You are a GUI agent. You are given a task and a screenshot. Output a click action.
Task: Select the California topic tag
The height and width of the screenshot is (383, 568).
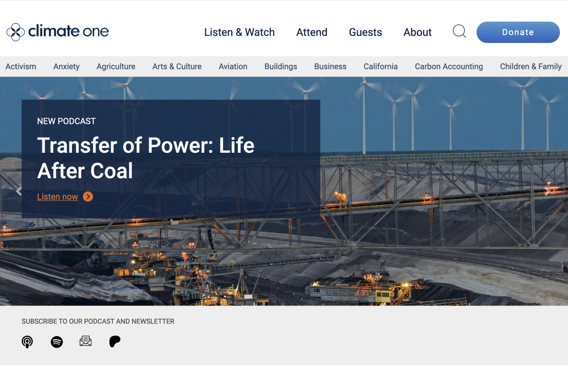pyautogui.click(x=381, y=66)
